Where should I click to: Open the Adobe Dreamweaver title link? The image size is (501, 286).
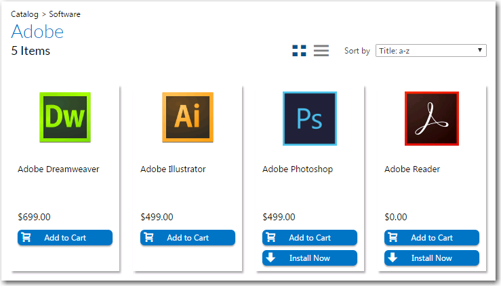click(58, 169)
